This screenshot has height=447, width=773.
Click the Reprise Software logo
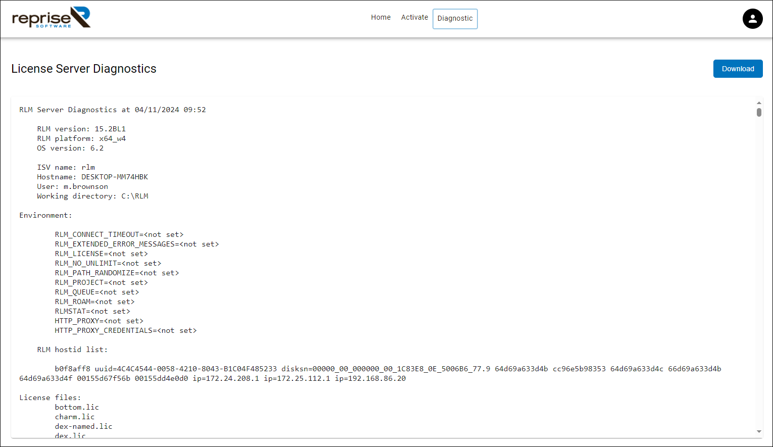(x=51, y=17)
